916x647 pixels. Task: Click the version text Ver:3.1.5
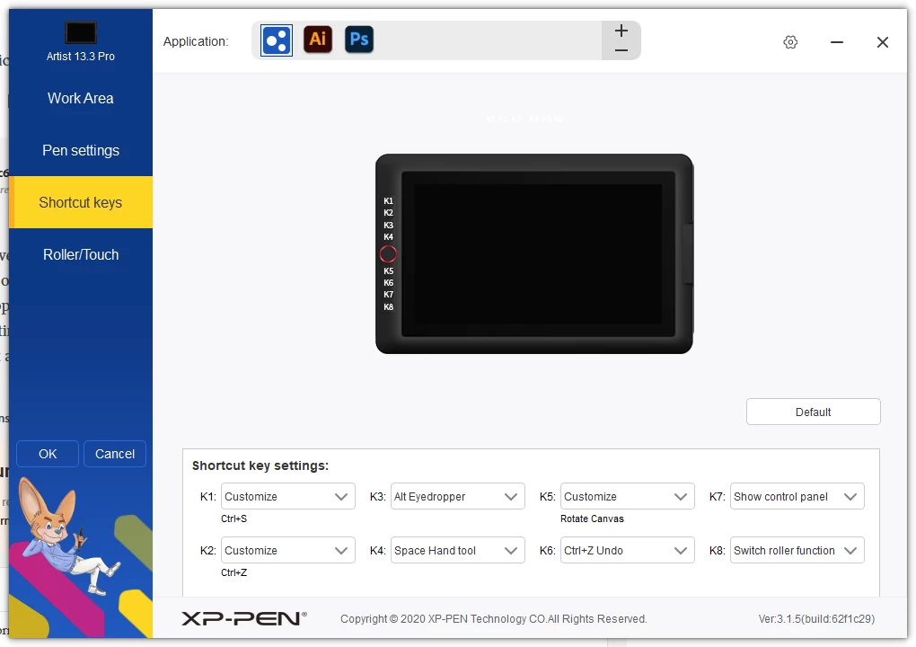[816, 618]
